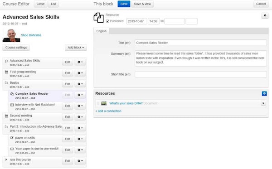Edit the Advanced Sales Skills block
The width and height of the screenshot is (272, 169).
click(x=68, y=62)
